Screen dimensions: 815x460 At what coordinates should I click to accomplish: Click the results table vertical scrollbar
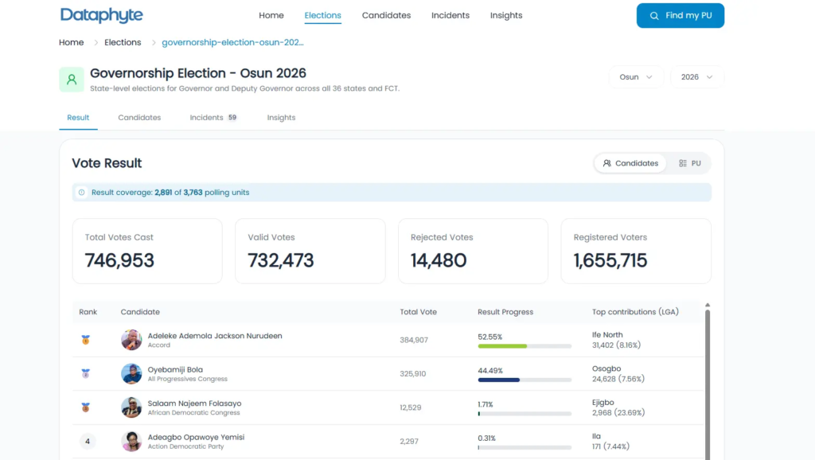pyautogui.click(x=708, y=384)
